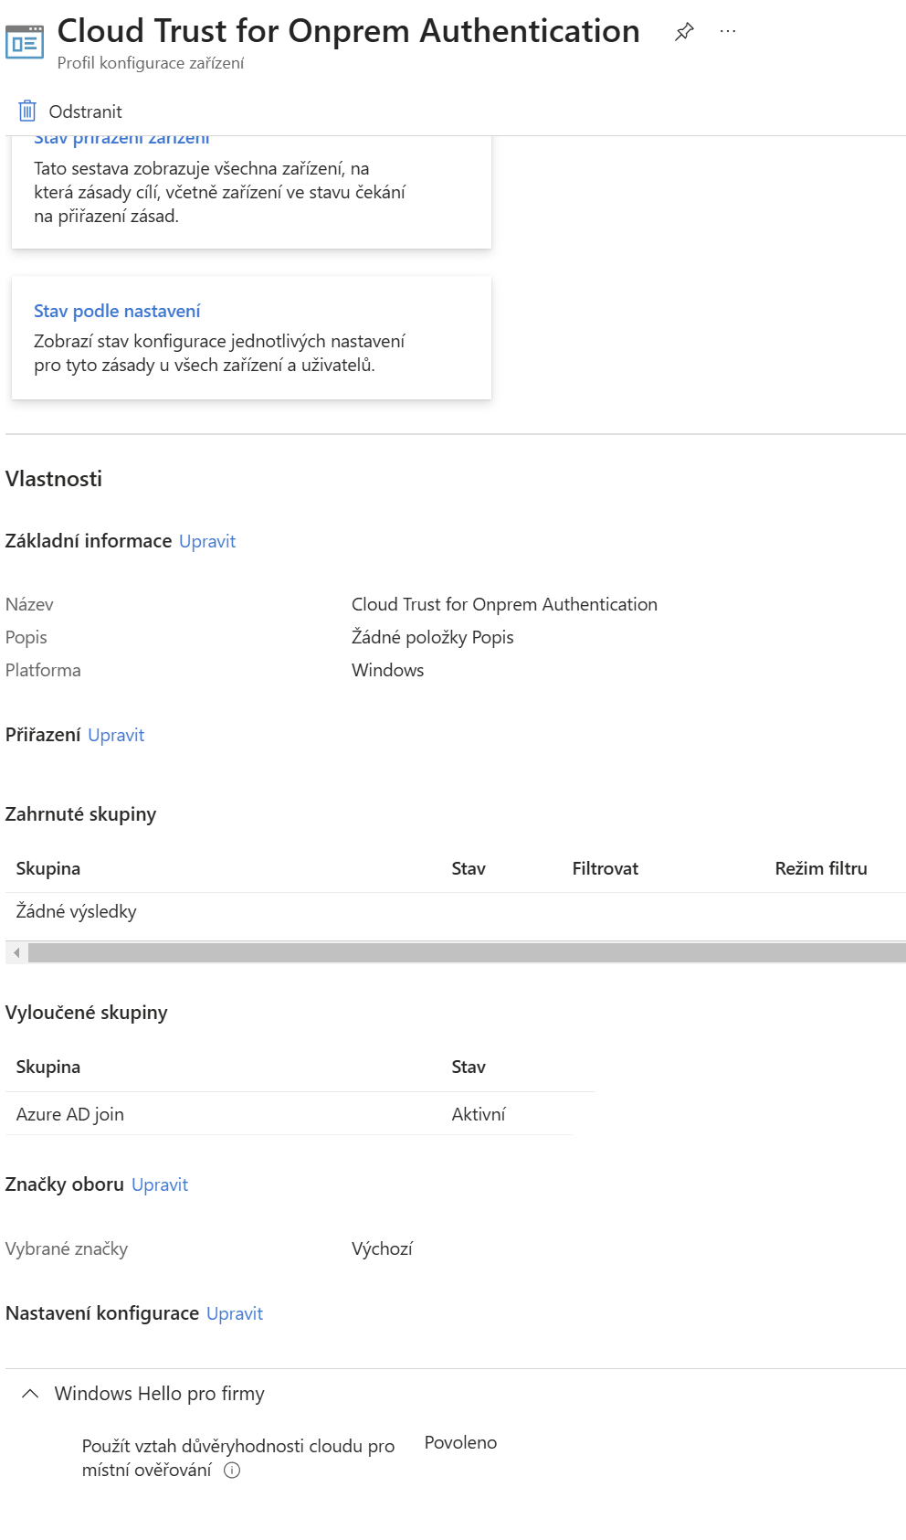
Task: Click the device configuration profile icon
Action: [x=25, y=42]
